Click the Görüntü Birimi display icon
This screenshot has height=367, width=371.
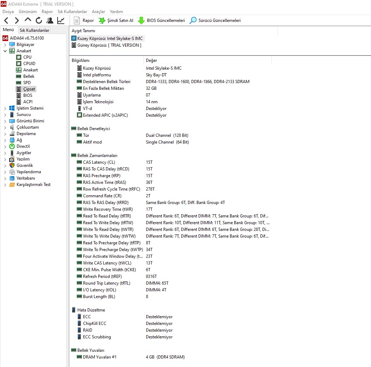[x=12, y=121]
